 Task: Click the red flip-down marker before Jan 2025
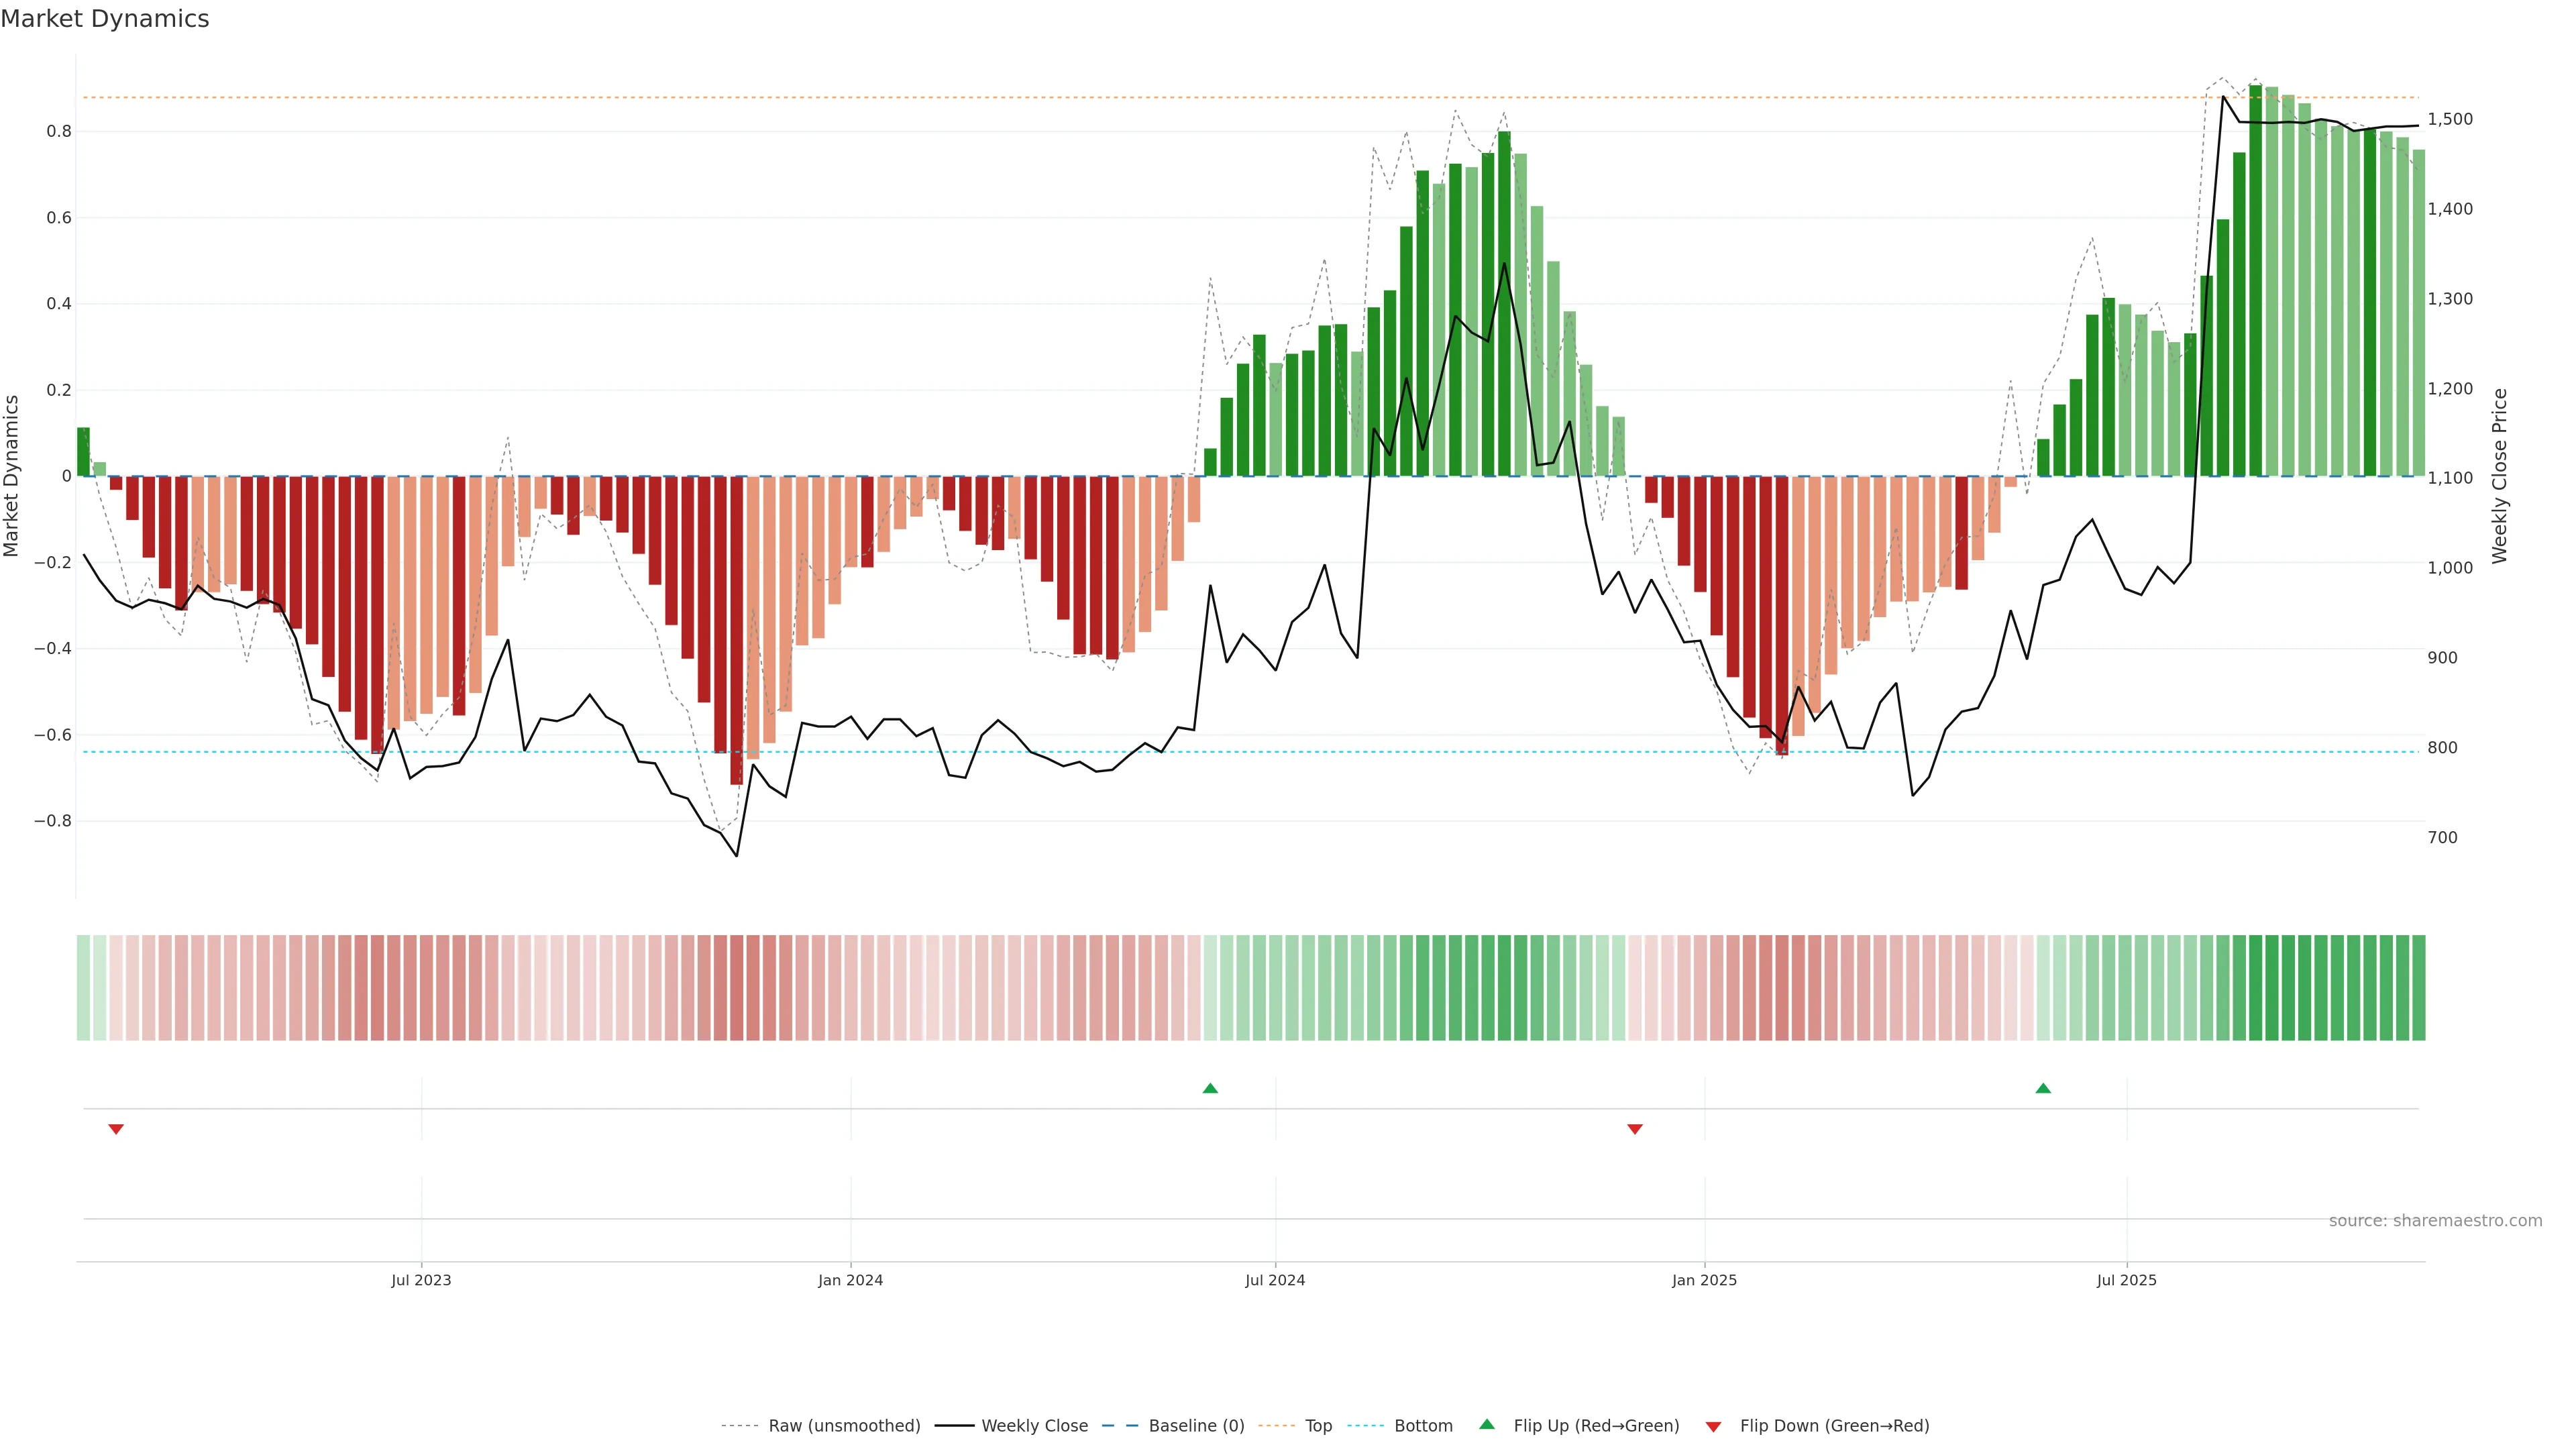click(1635, 1129)
